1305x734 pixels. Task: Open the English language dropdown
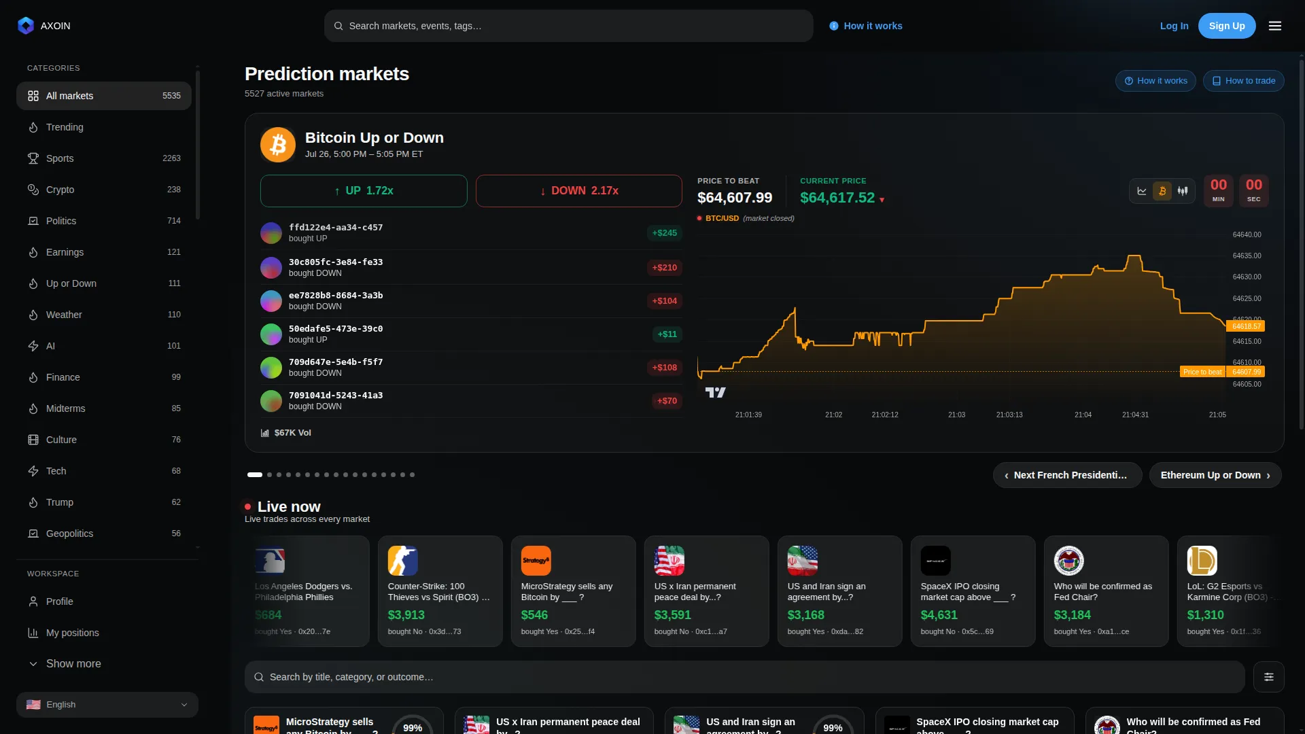pyautogui.click(x=107, y=705)
